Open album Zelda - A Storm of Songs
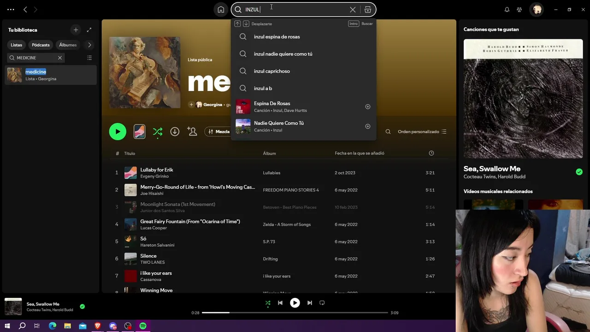590x332 pixels. click(x=287, y=225)
